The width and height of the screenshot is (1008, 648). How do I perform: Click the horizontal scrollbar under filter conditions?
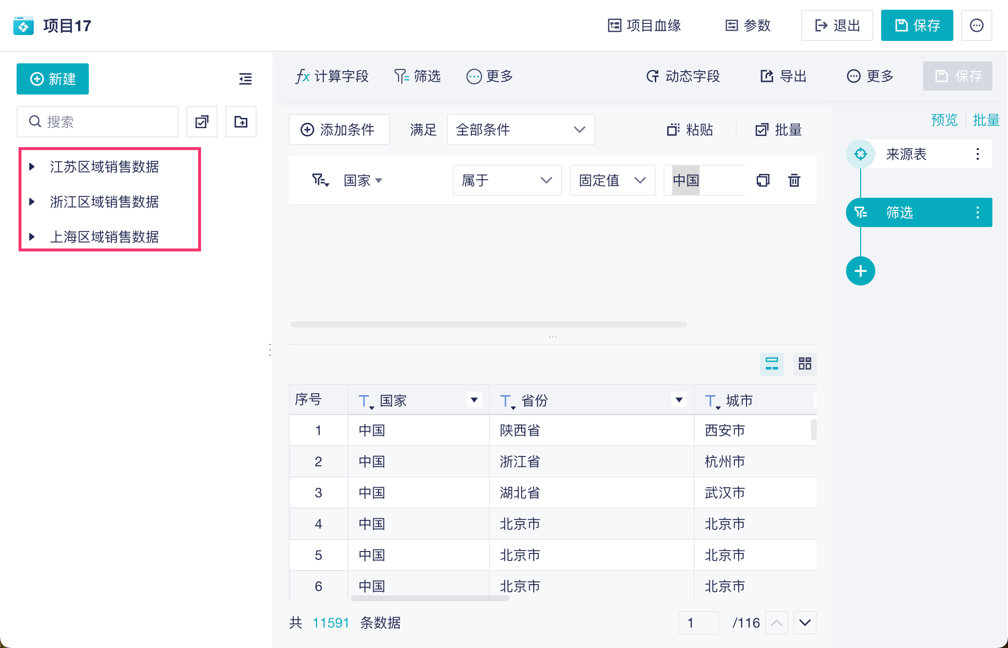pos(488,324)
